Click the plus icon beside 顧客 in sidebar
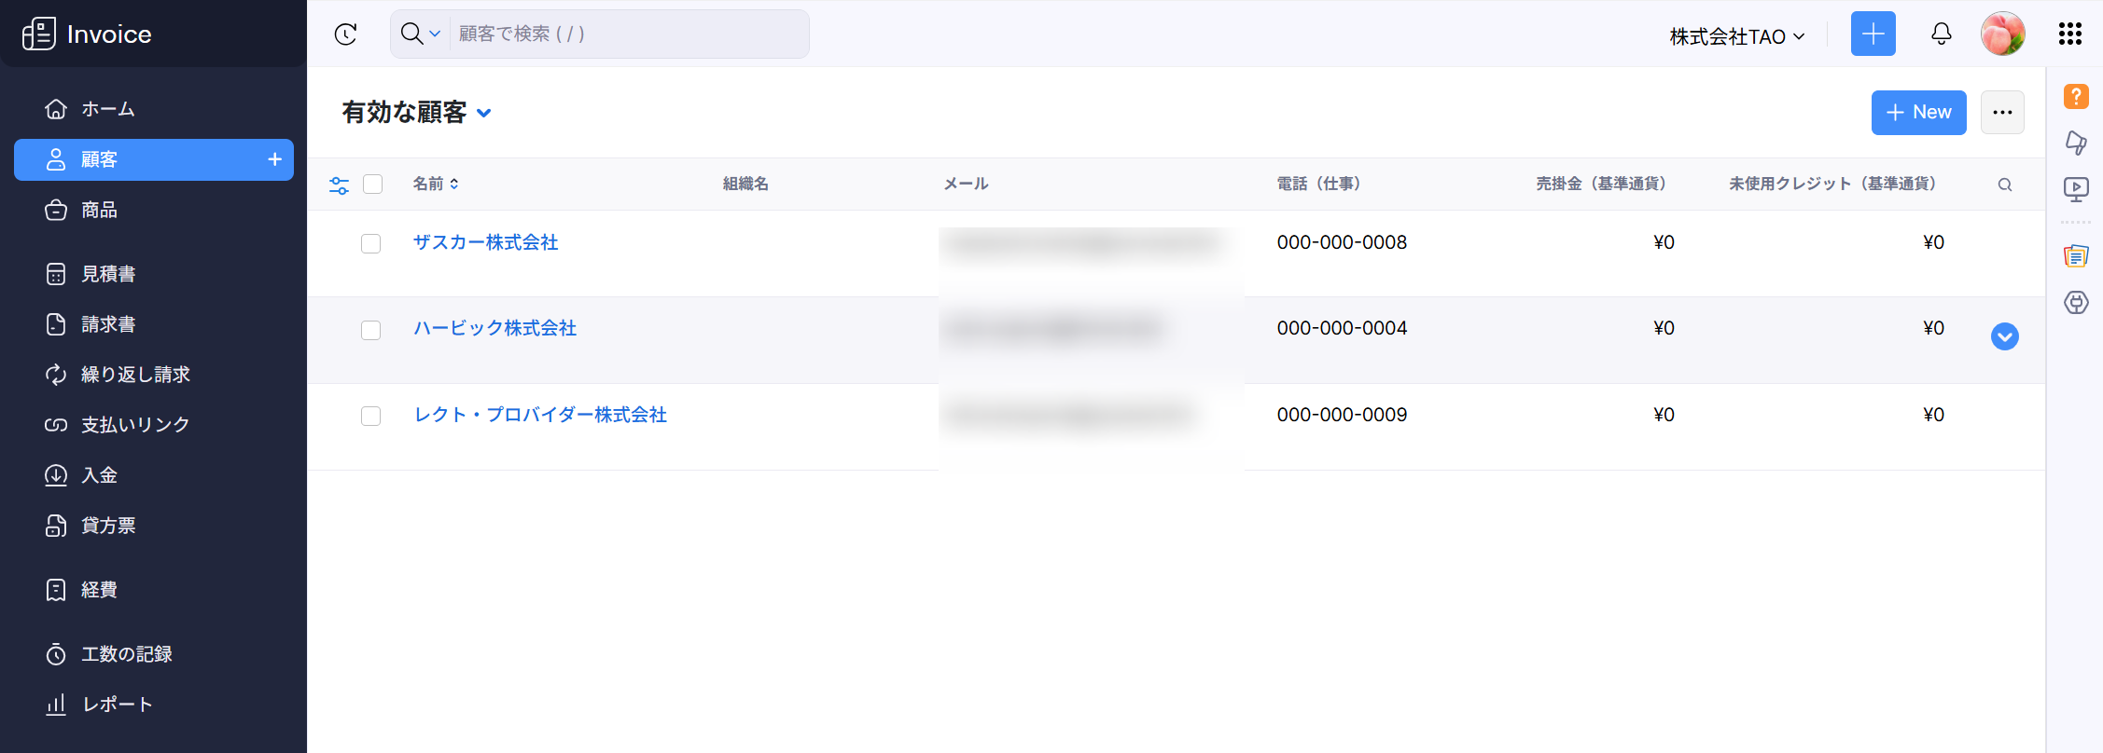The height and width of the screenshot is (753, 2103). point(274,159)
